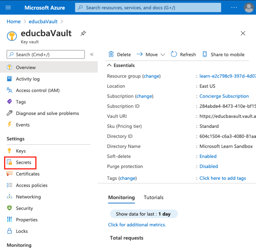Pin educbaVault to dashboard

point(83,33)
